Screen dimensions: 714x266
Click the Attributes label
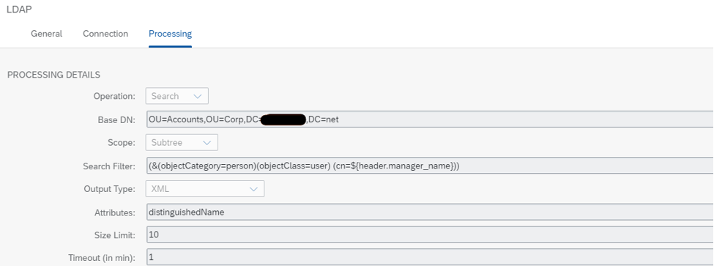[115, 213]
